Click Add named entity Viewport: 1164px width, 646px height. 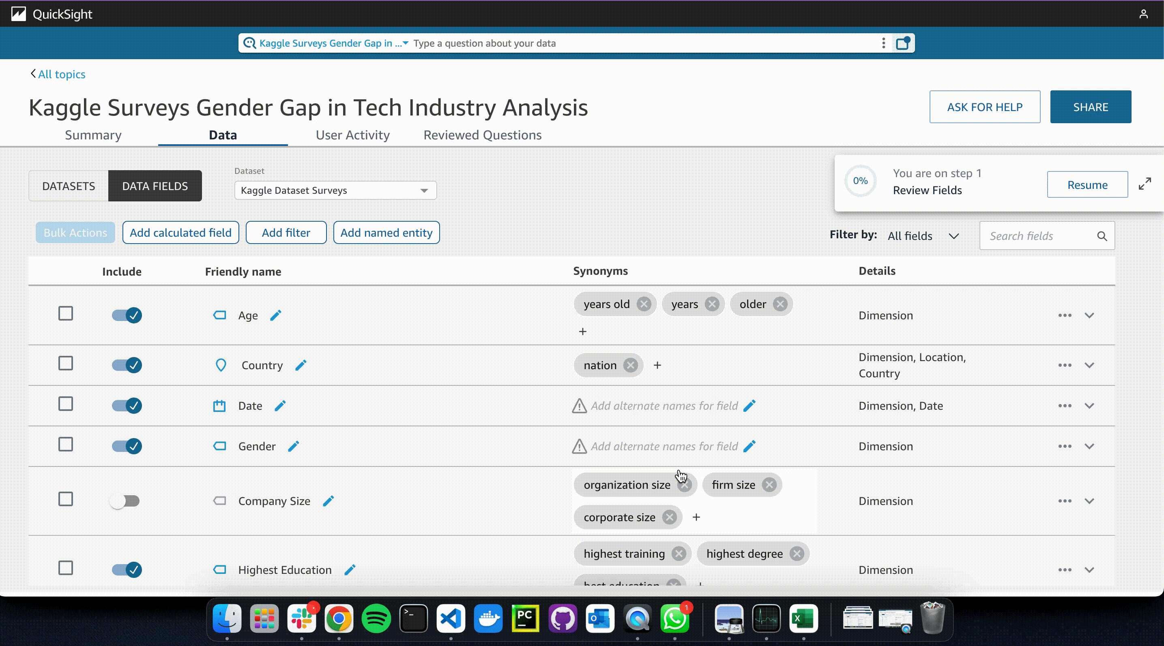click(x=387, y=233)
